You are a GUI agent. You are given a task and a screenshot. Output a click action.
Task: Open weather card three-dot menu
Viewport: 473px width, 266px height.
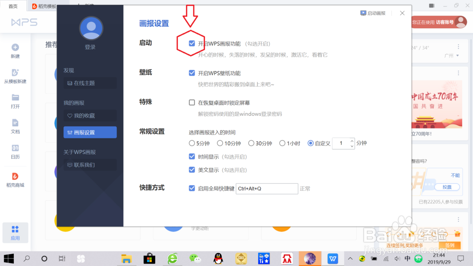pyautogui.click(x=458, y=47)
